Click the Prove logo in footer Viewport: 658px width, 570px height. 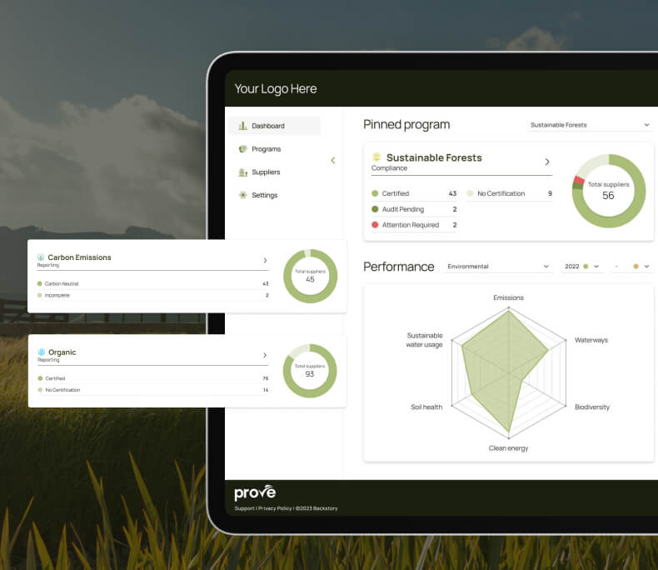pyautogui.click(x=255, y=493)
